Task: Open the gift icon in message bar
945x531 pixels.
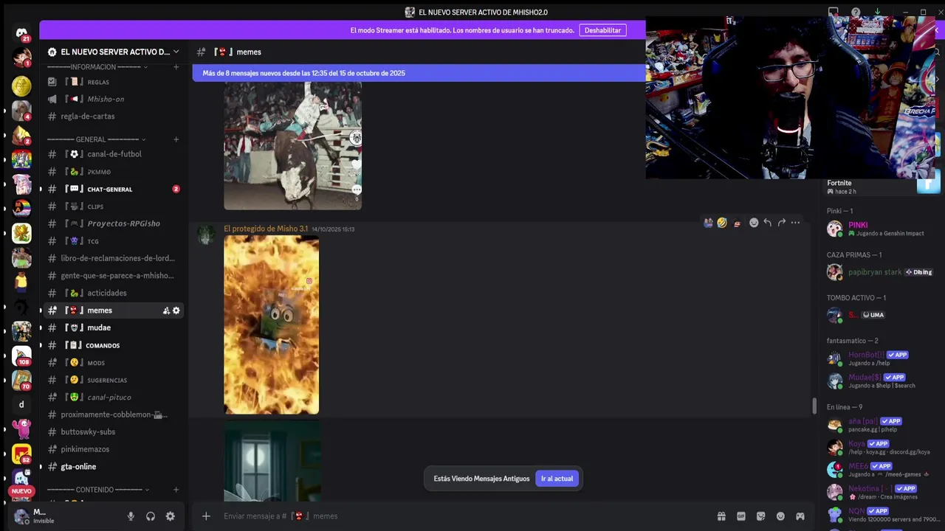Action: 721,516
